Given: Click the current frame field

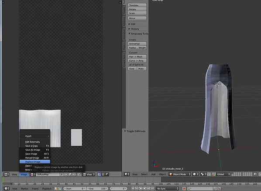Looking at the screenshot, I should pyautogui.click(x=119, y=188).
